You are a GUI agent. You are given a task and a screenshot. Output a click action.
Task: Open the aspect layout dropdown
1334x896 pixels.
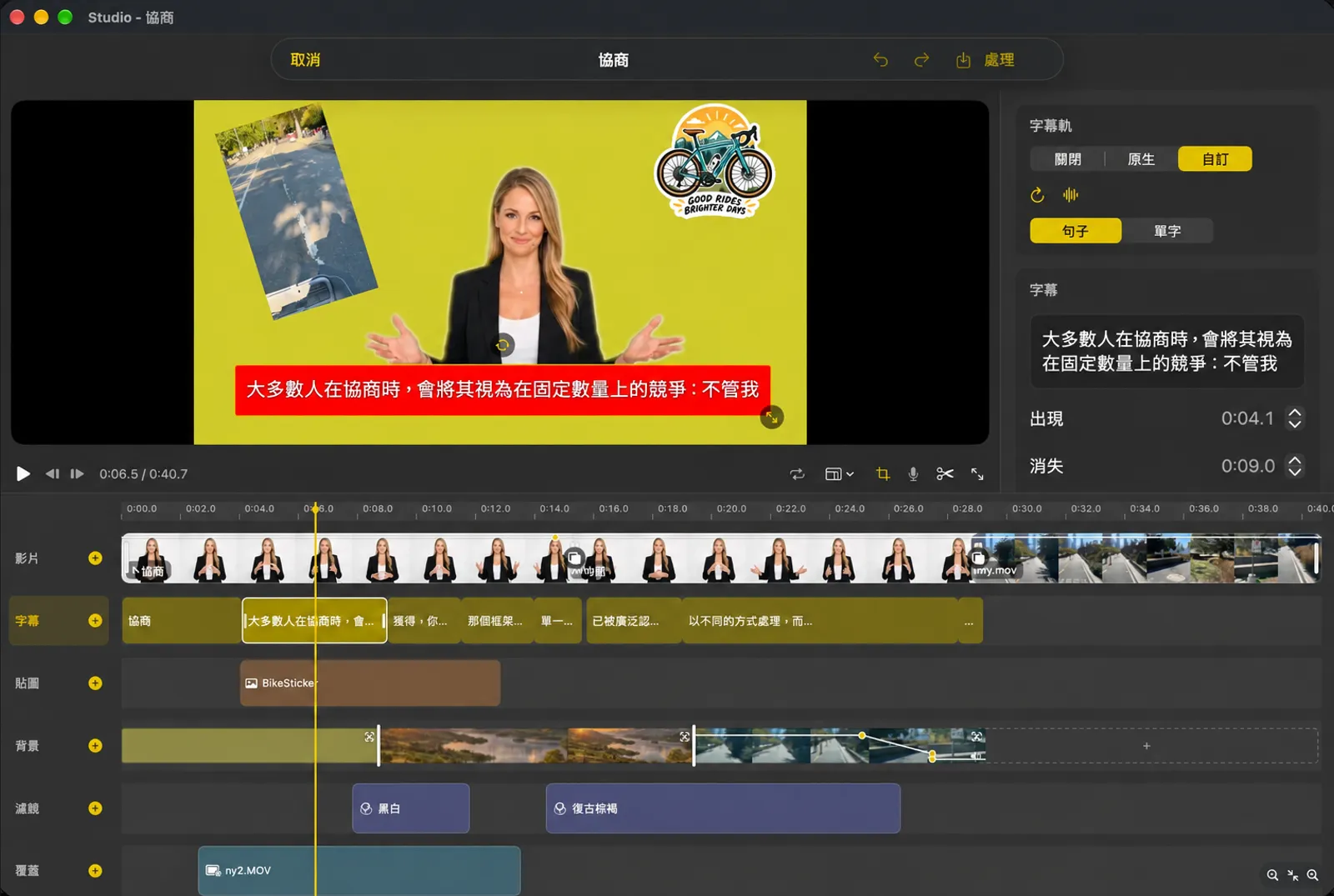point(839,473)
